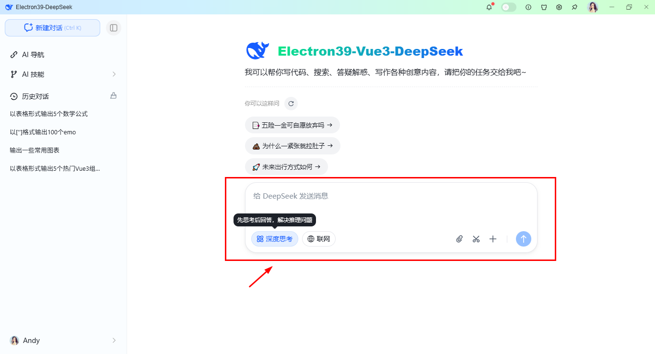Toggle the light/dark theme switch
The image size is (655, 354).
(x=509, y=7)
